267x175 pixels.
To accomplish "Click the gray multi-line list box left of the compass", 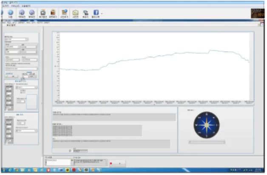I will [x=97, y=131].
